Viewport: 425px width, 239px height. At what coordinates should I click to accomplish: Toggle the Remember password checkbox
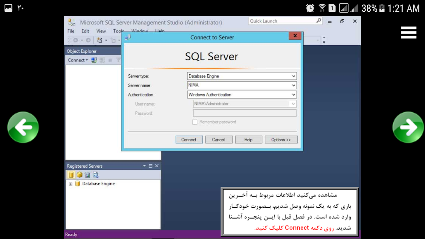(195, 122)
